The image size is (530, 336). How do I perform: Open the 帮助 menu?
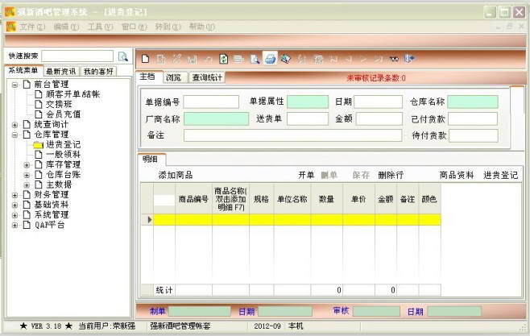[202, 27]
